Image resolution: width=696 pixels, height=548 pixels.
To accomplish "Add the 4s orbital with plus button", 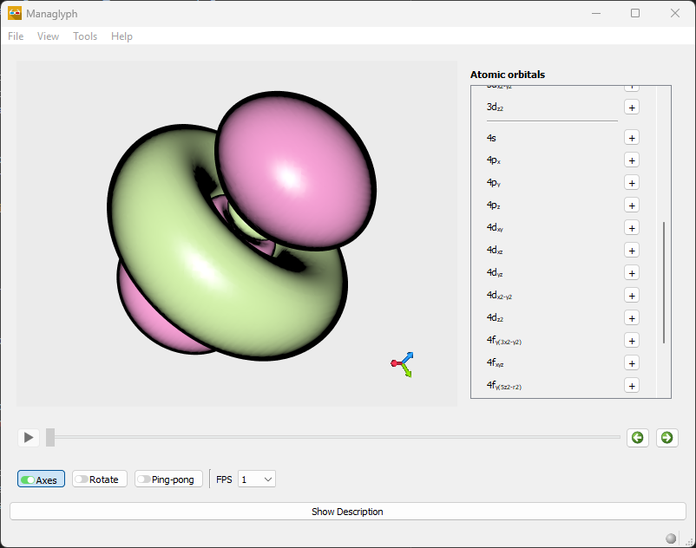I will [x=632, y=138].
